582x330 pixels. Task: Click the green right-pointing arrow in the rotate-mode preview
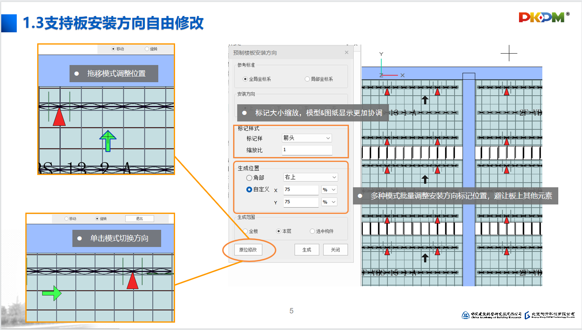pyautogui.click(x=52, y=293)
